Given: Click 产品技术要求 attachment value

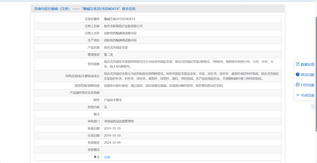Looking at the screenshot, I should click(113, 100).
